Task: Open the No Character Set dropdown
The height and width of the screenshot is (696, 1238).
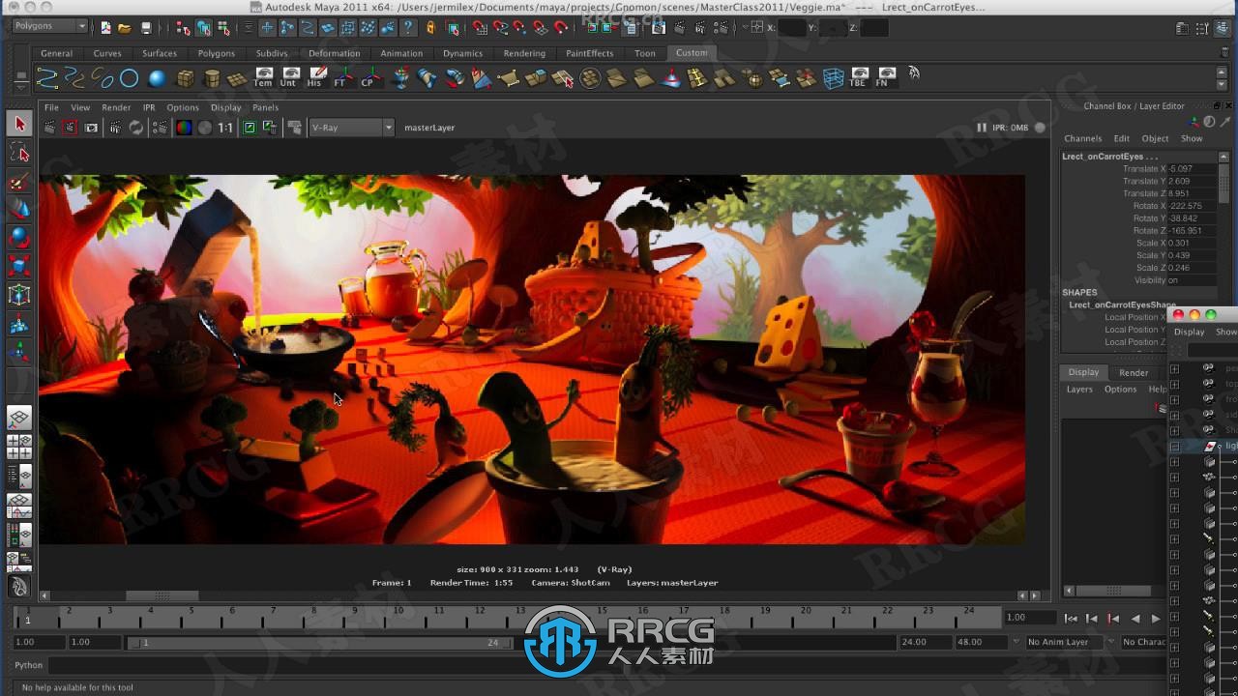Action: pos(1143,642)
